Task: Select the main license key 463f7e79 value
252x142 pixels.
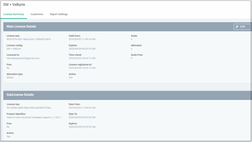Action: pyautogui.click(x=28, y=39)
